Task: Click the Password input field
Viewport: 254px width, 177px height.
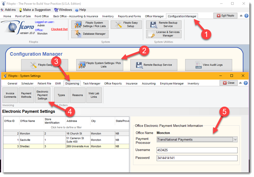Action: (197, 158)
